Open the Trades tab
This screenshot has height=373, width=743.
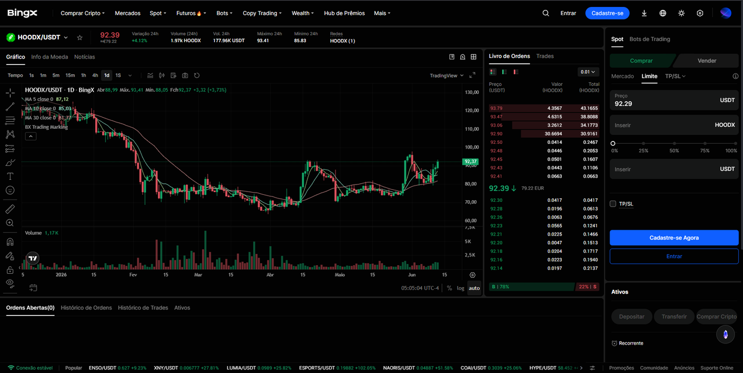tap(545, 56)
